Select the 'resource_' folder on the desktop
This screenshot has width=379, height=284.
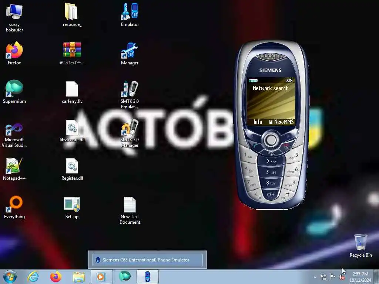click(x=72, y=15)
